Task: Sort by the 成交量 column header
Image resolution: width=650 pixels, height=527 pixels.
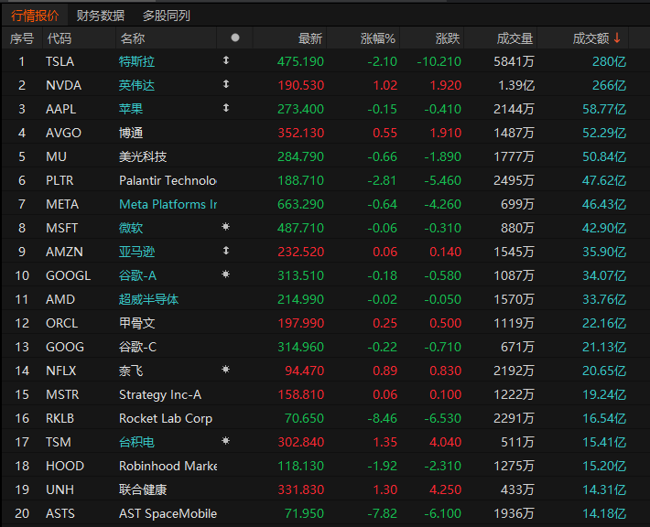Action: pos(515,38)
